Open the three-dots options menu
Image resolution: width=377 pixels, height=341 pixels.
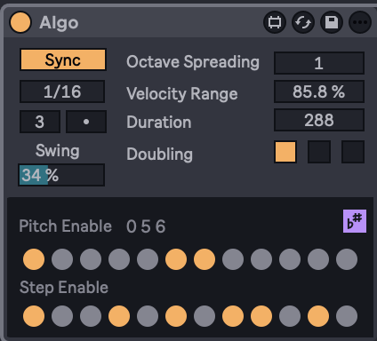point(360,22)
